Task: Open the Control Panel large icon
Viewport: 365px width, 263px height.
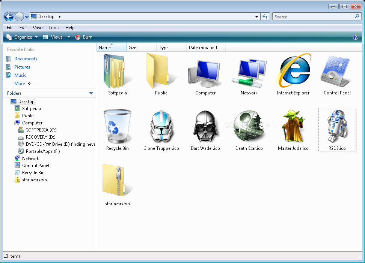Action: tap(337, 71)
